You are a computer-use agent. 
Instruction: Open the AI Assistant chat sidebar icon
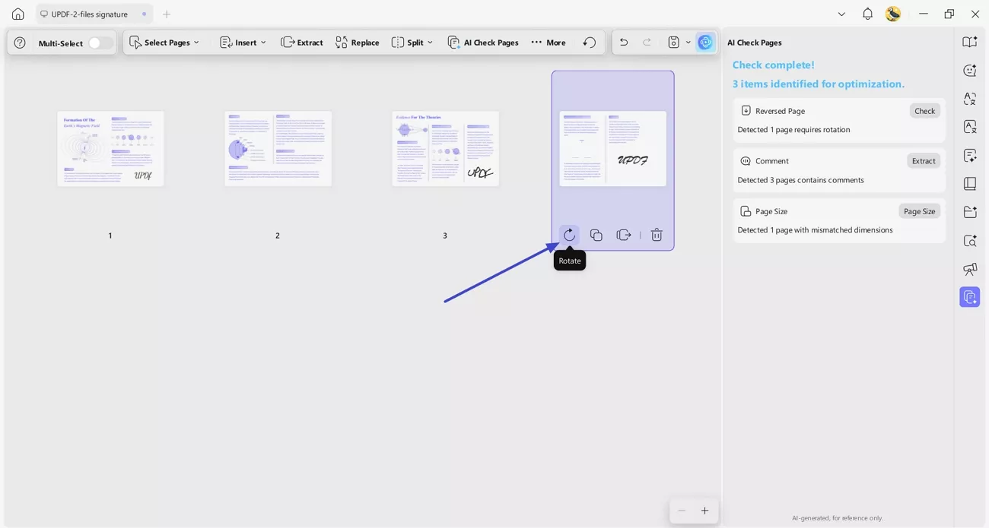pyautogui.click(x=970, y=70)
